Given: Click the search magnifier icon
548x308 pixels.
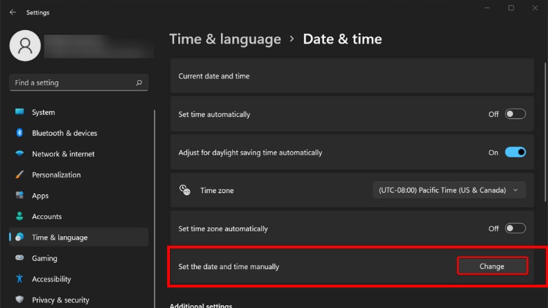Looking at the screenshot, I should (139, 83).
